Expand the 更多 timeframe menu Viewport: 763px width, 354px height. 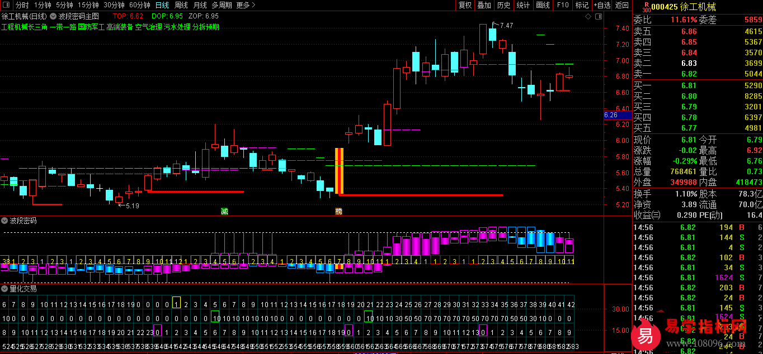[x=246, y=5]
